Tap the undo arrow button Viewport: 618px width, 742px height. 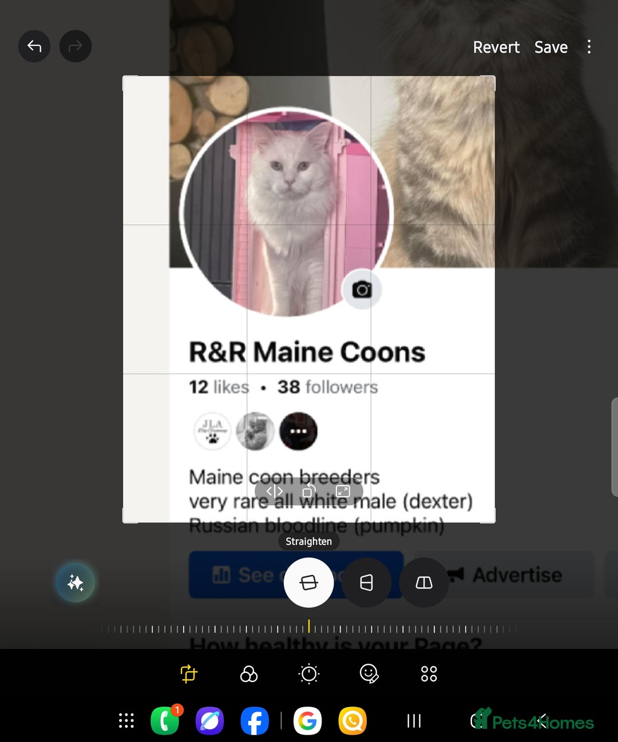[x=34, y=46]
